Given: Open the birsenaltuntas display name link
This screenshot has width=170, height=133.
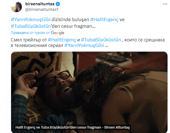Looking at the screenshot, I should click(x=40, y=4).
